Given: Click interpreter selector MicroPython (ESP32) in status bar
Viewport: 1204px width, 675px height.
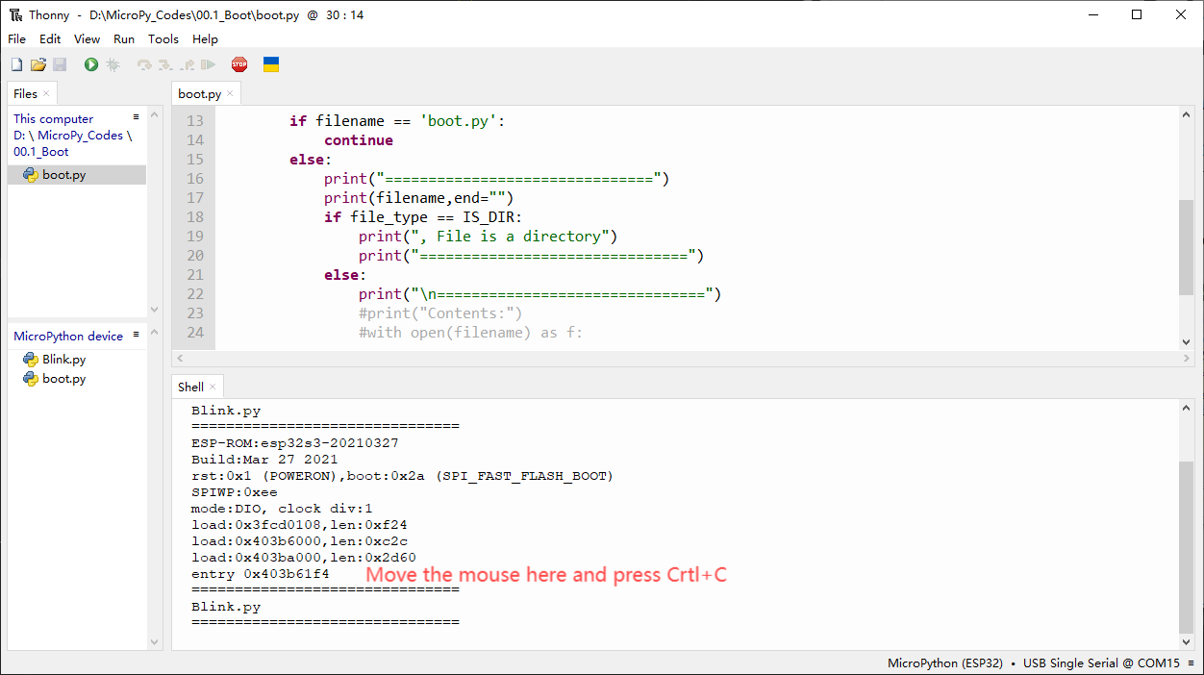Looking at the screenshot, I should [945, 662].
